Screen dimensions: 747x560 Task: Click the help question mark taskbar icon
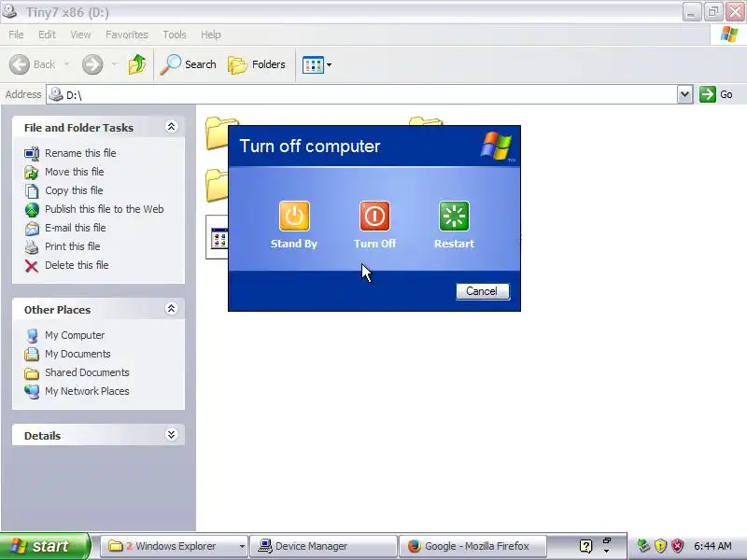click(x=586, y=546)
